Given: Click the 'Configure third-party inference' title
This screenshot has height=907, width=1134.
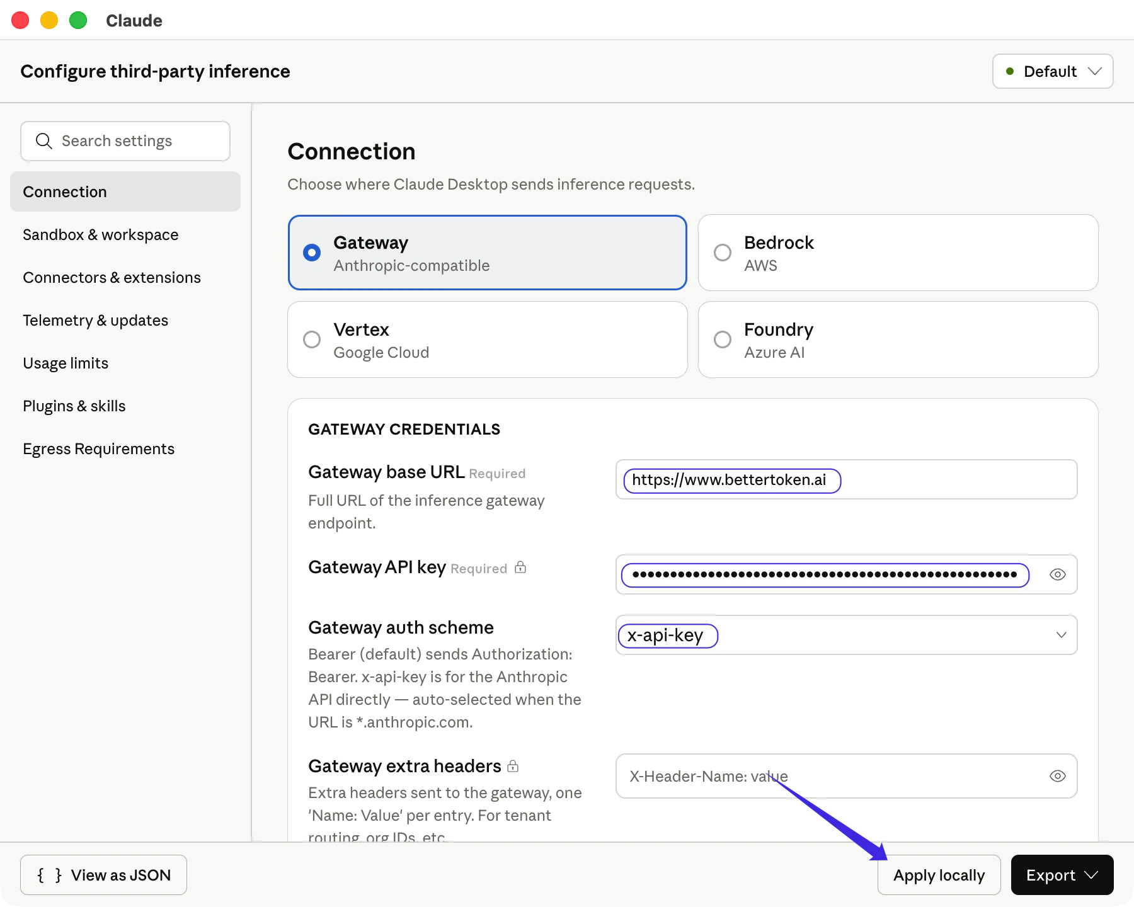Looking at the screenshot, I should [155, 71].
